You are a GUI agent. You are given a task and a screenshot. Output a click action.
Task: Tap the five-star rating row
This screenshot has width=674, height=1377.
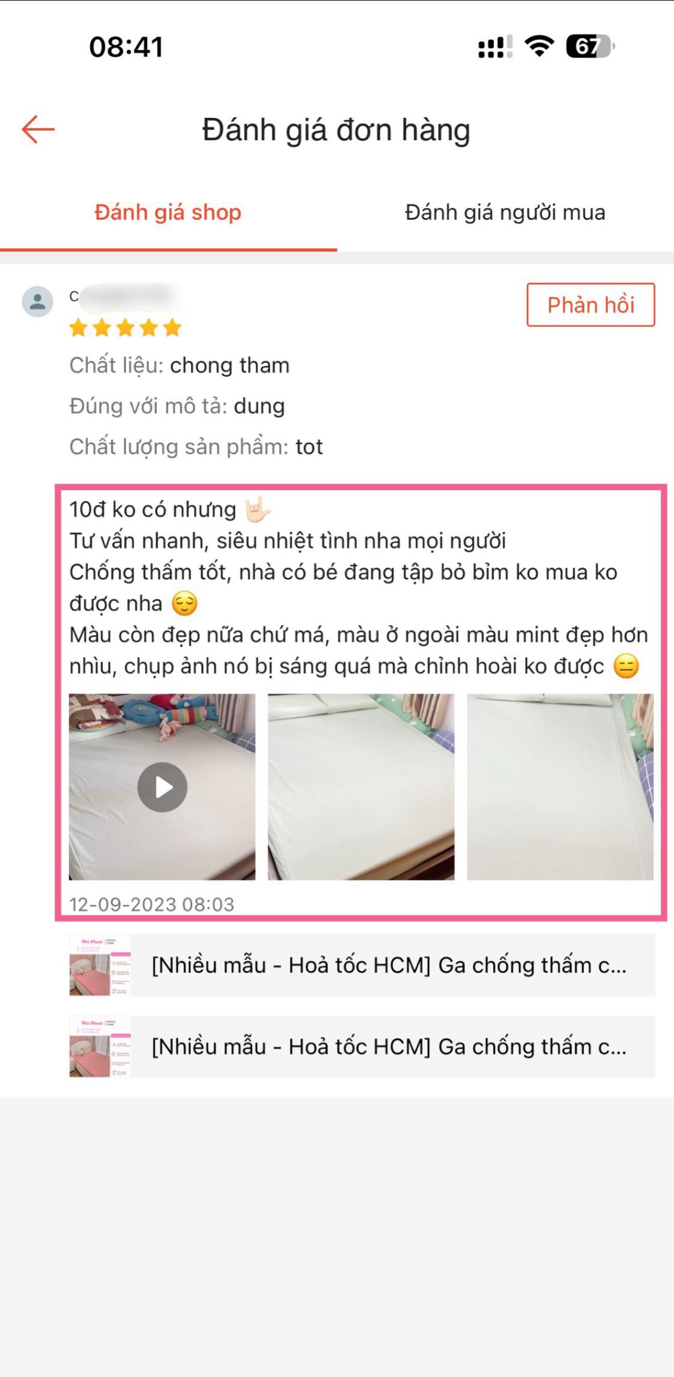tap(126, 328)
